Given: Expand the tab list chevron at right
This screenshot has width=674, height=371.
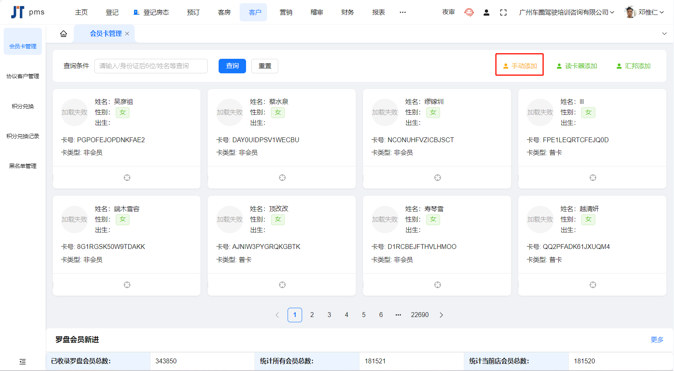Looking at the screenshot, I should click(664, 34).
